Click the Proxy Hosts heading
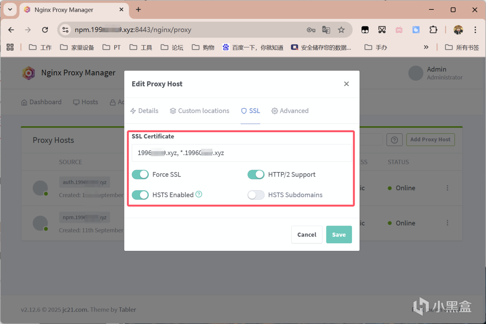Screen dimensions: 486x324 pyautogui.click(x=53, y=140)
